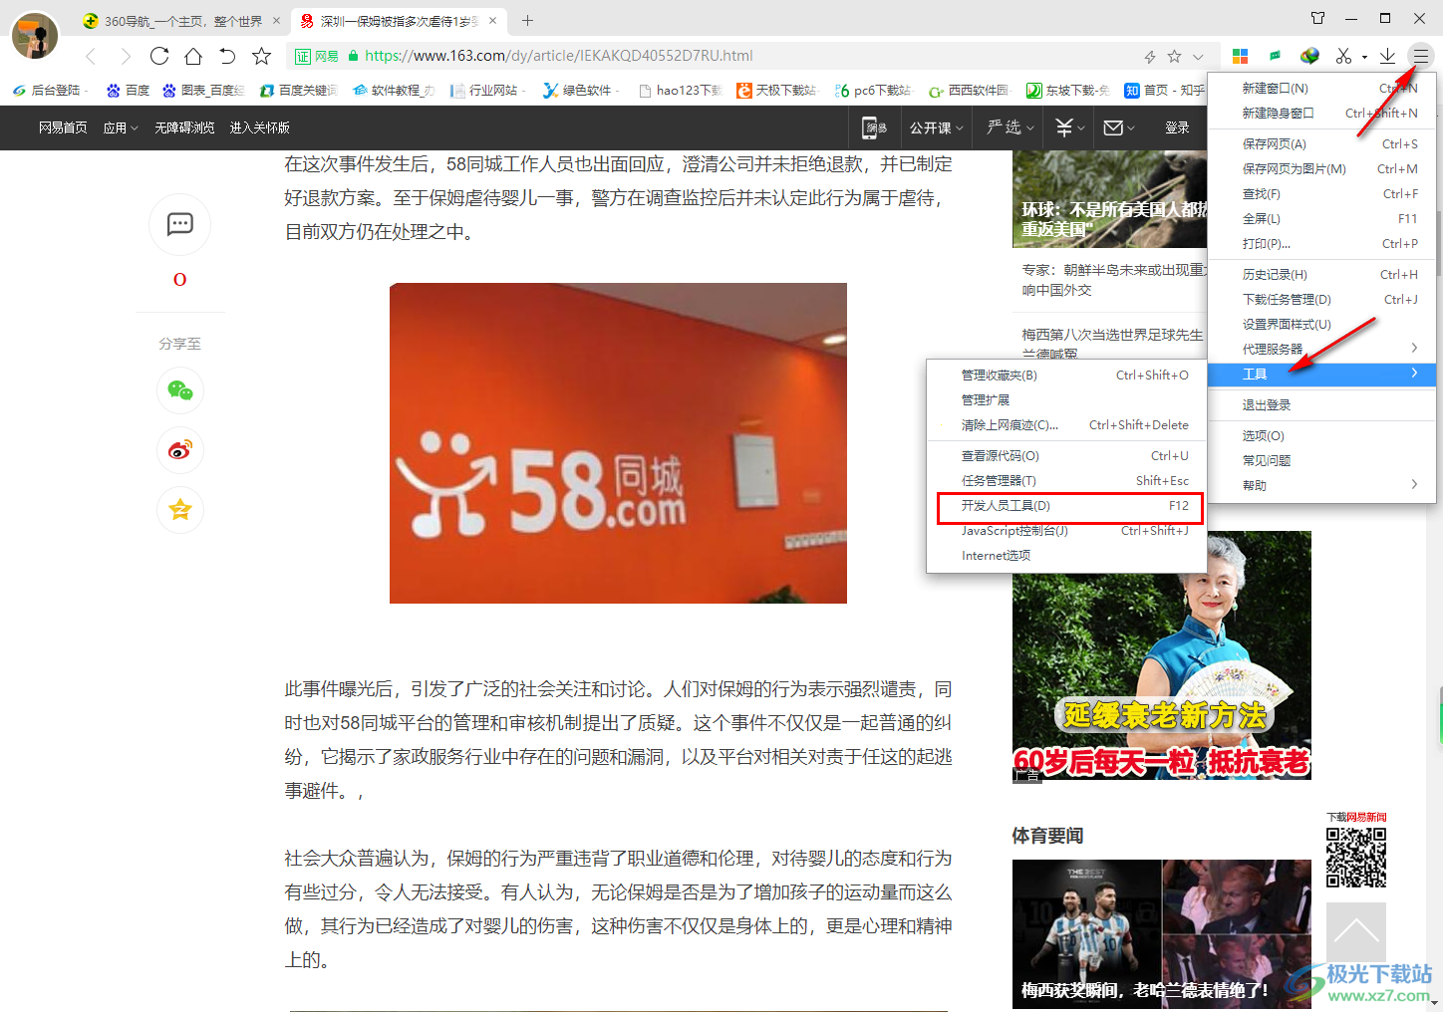Expand the 公开课 dropdown
Screen dimensions: 1443x1012
(x=937, y=127)
